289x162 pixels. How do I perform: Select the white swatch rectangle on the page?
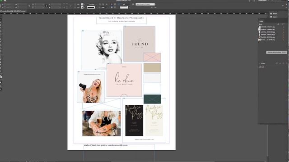pos(152,89)
